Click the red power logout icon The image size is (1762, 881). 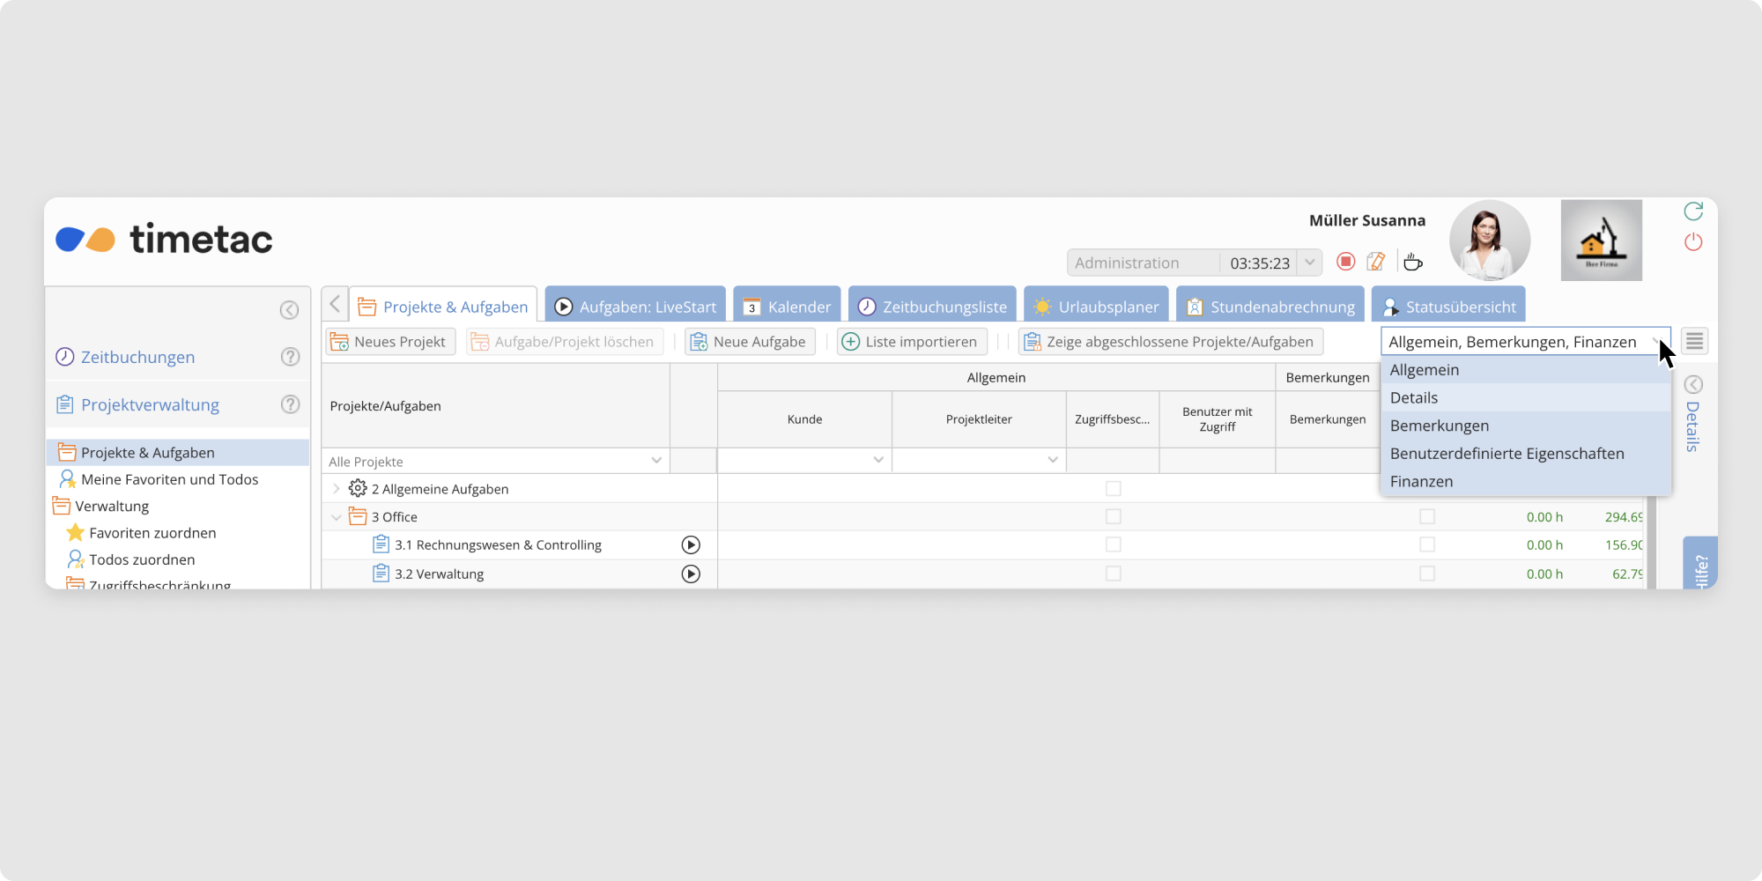tap(1693, 242)
